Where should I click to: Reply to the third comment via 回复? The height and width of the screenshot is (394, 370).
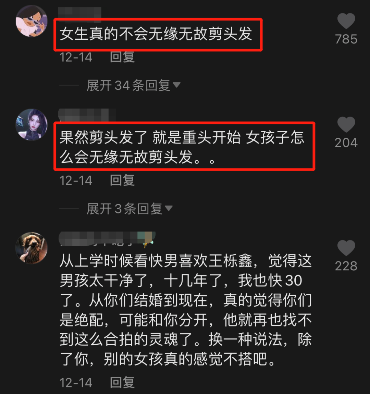pos(122,383)
